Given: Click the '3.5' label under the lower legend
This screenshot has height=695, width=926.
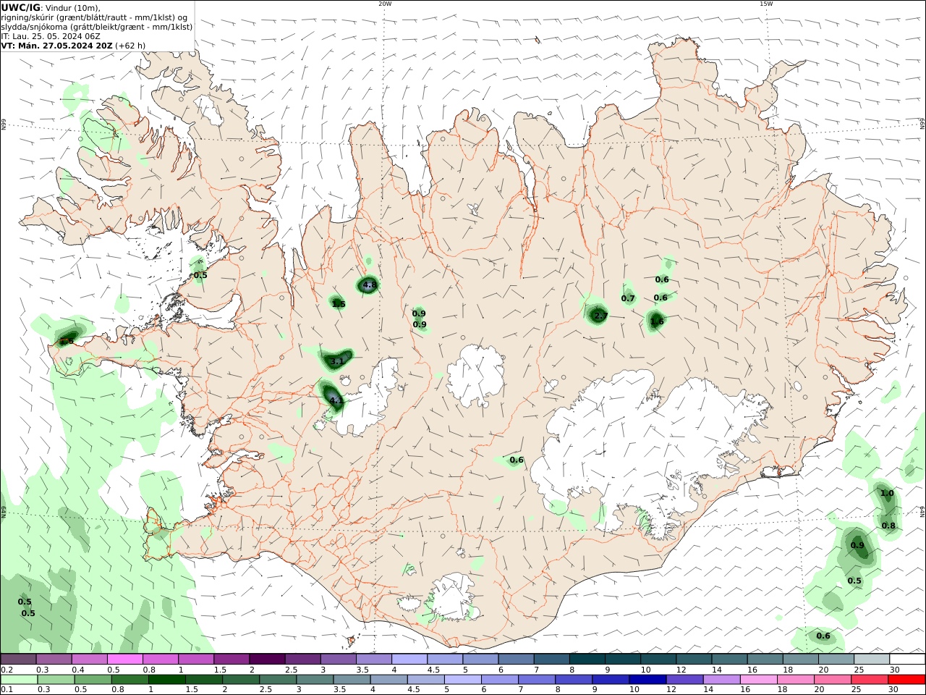Looking at the screenshot, I should [x=339, y=690].
